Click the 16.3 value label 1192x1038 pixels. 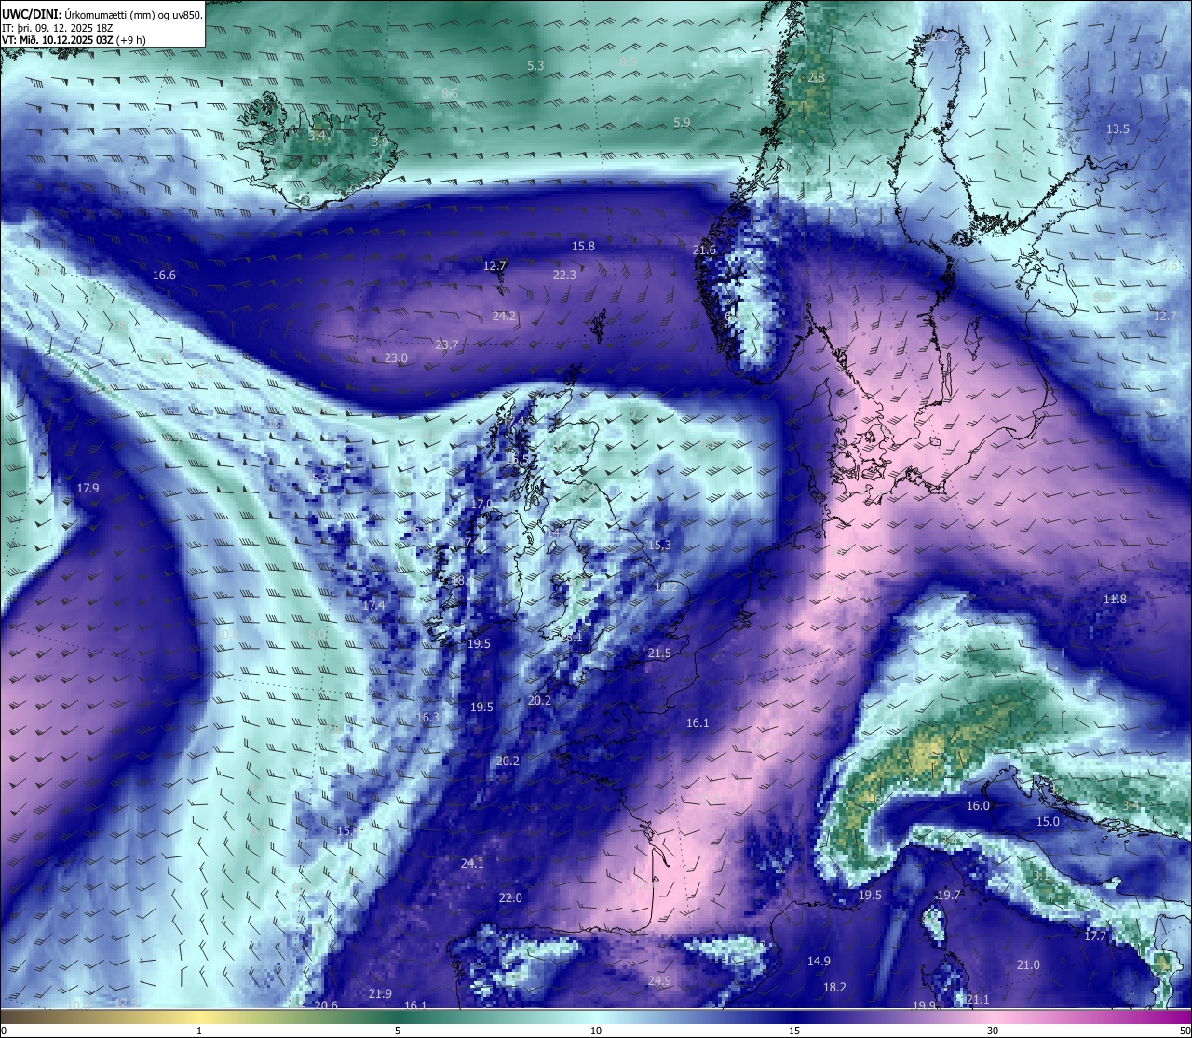[x=427, y=717]
